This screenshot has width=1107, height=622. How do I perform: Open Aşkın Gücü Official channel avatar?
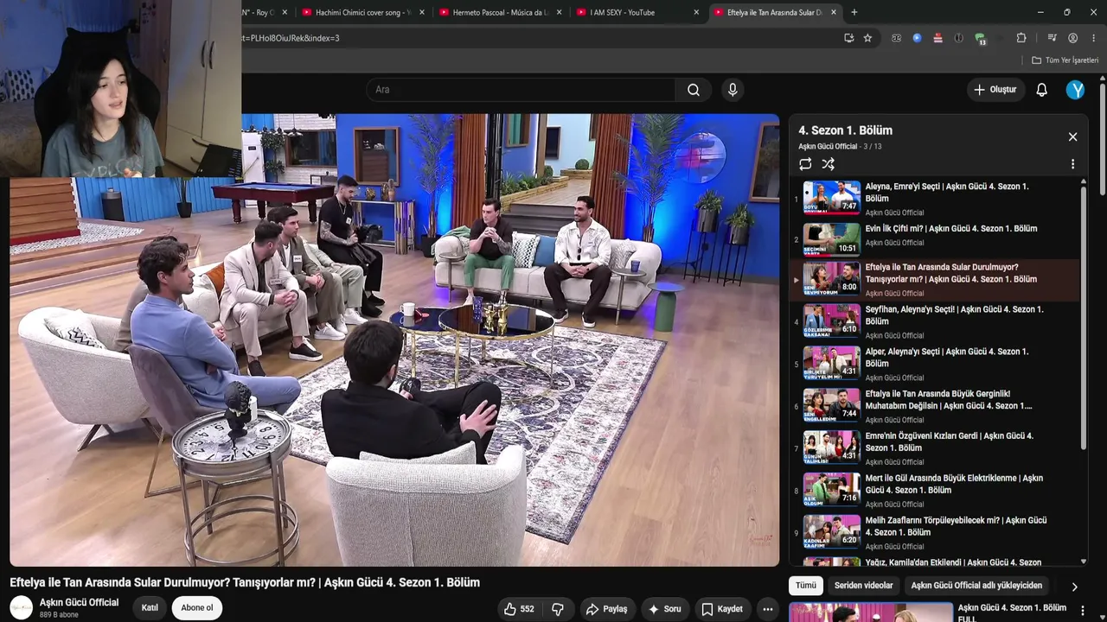[x=21, y=608]
